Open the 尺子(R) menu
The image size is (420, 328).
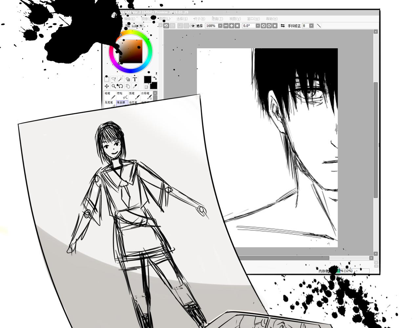pyautogui.click(x=199, y=19)
